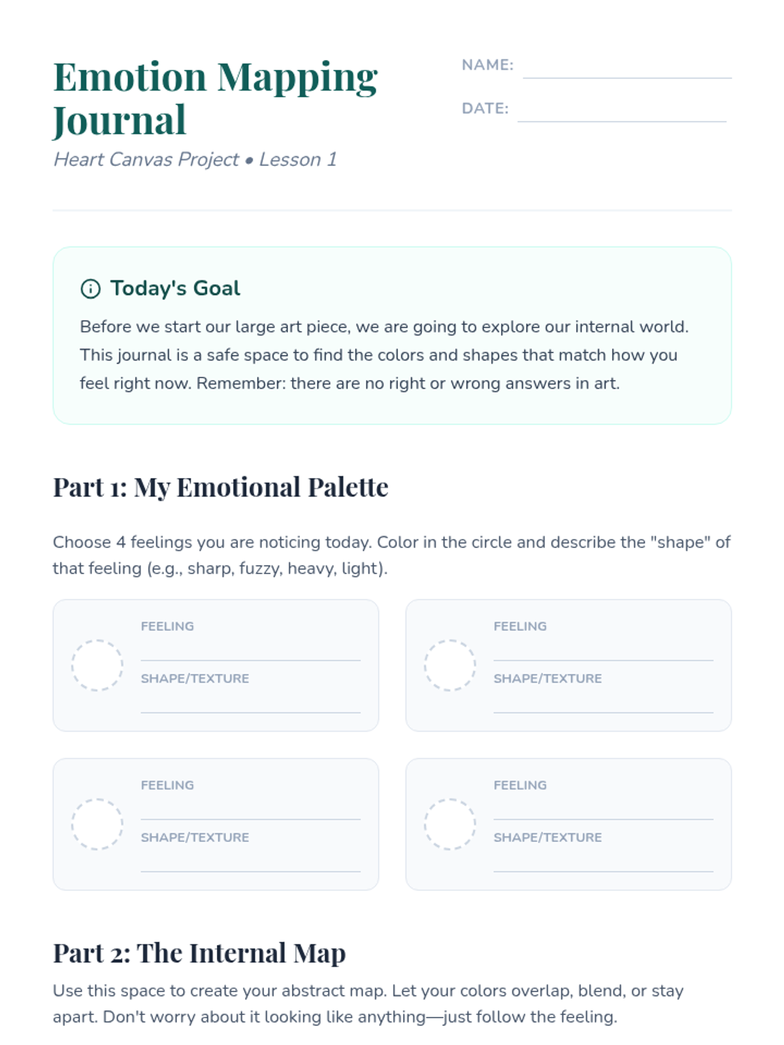Click the Emotion Mapping Journal title

click(x=215, y=98)
